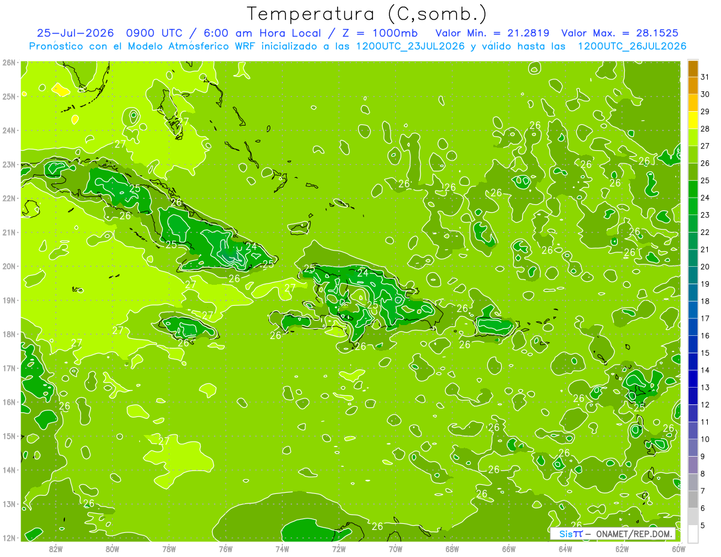Click the '68W' longitude axis label

click(x=452, y=549)
